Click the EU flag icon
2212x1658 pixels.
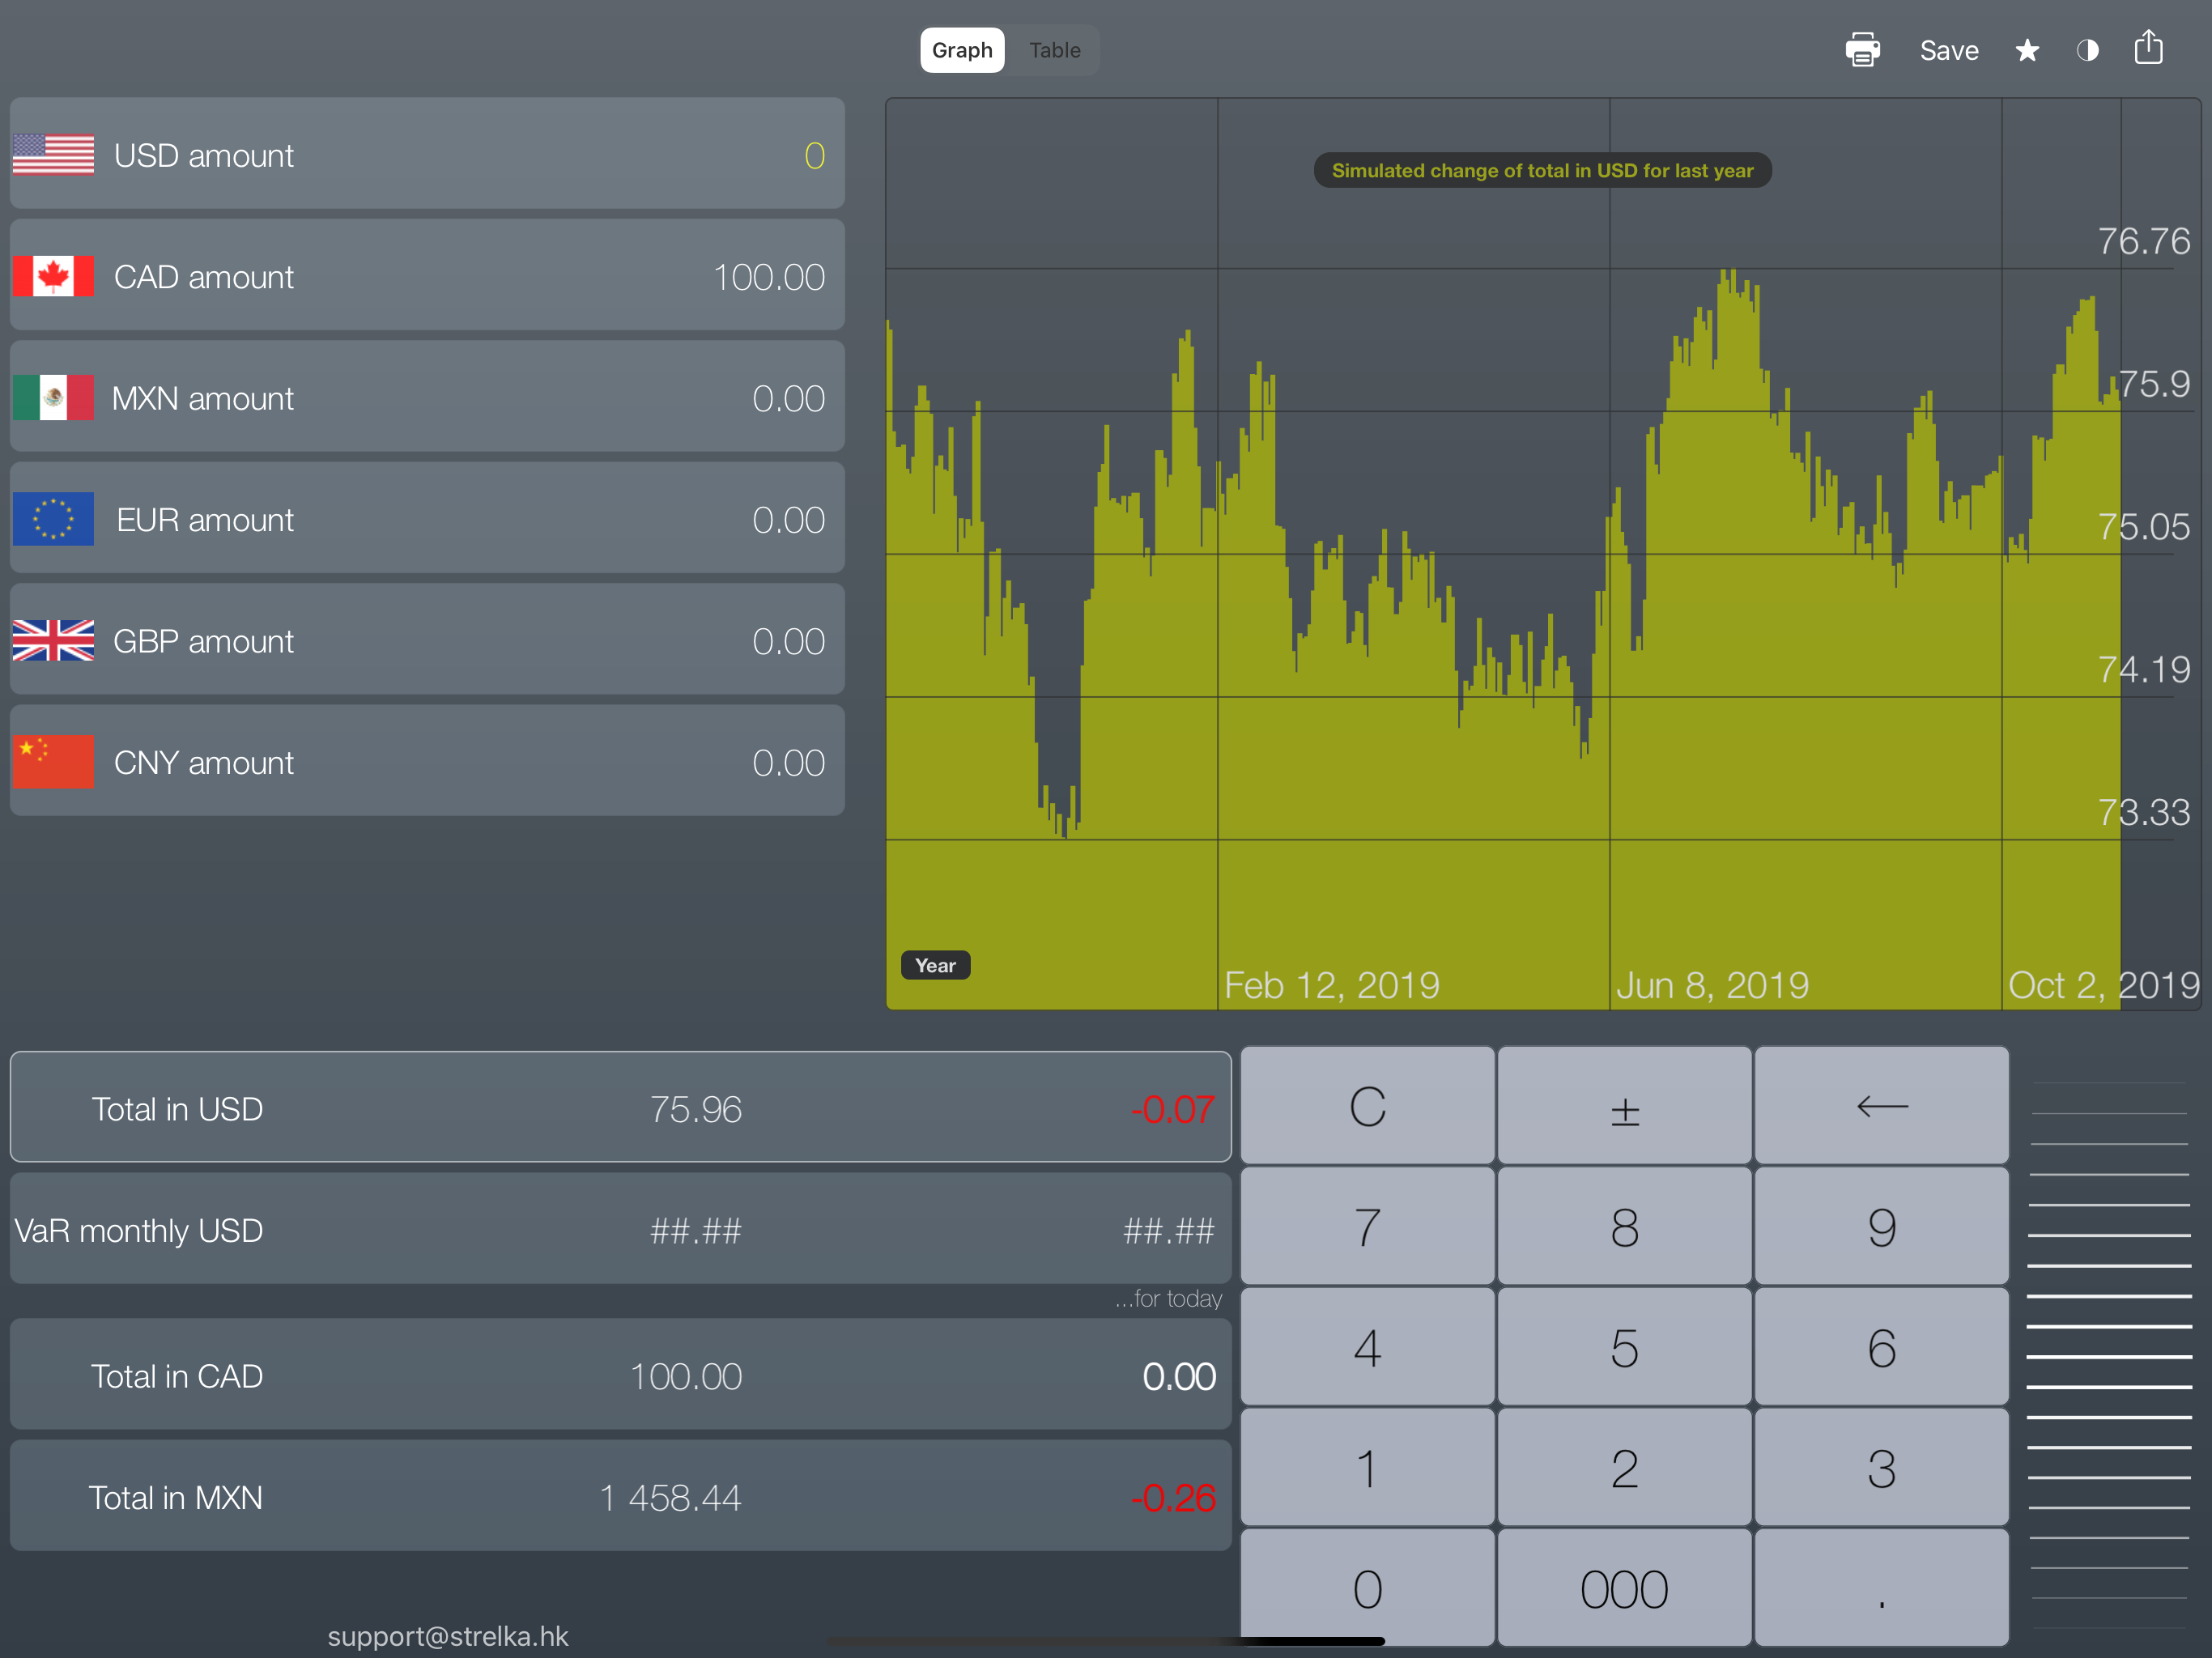(54, 519)
